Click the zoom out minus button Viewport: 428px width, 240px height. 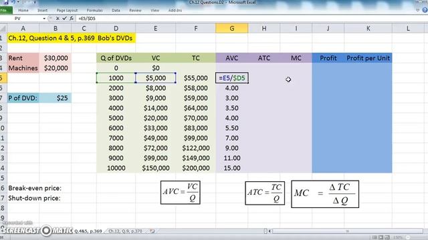tap(407, 237)
